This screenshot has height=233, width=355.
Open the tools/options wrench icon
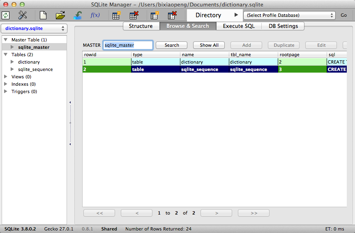23,15
